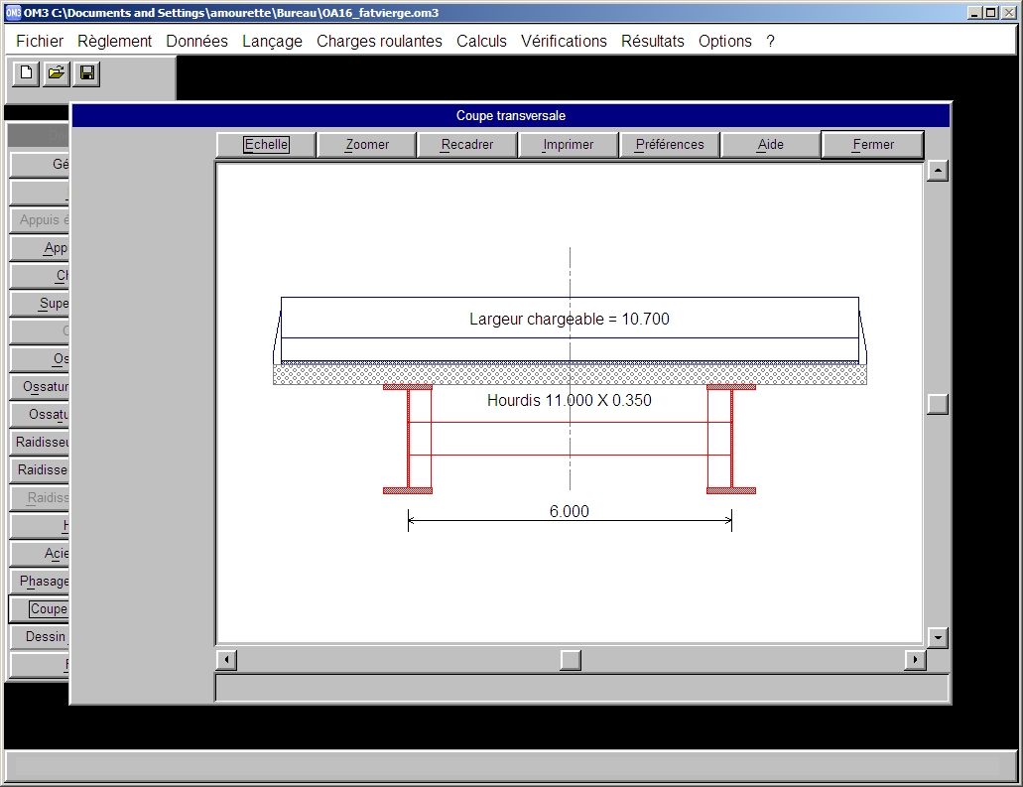This screenshot has height=787, width=1023.
Task: Click the Imprimer button
Action: [569, 144]
